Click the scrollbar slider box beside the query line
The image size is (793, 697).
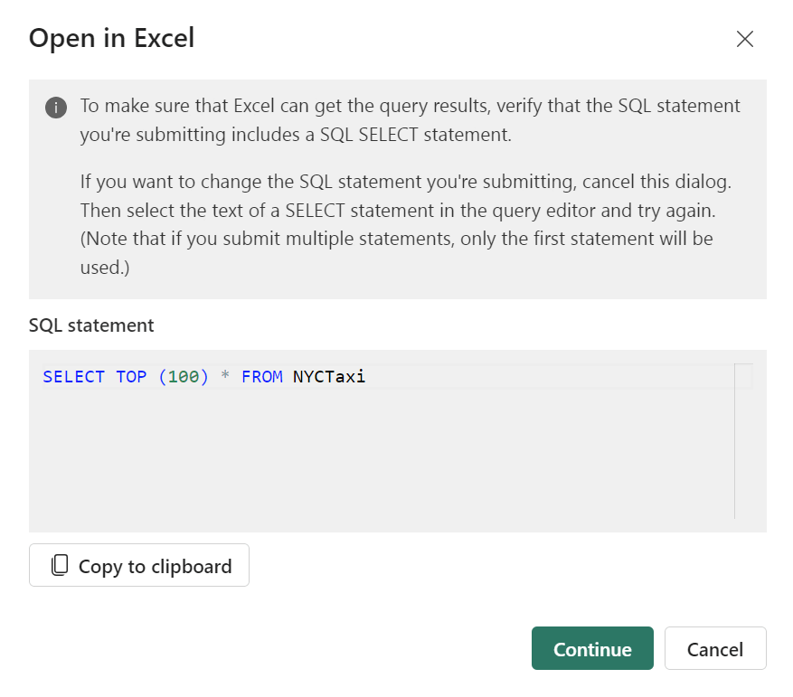[x=743, y=376]
